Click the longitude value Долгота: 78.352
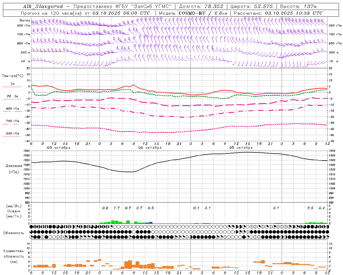Image resolution: width=343 pixels, height=275 pixels. pos(201,6)
